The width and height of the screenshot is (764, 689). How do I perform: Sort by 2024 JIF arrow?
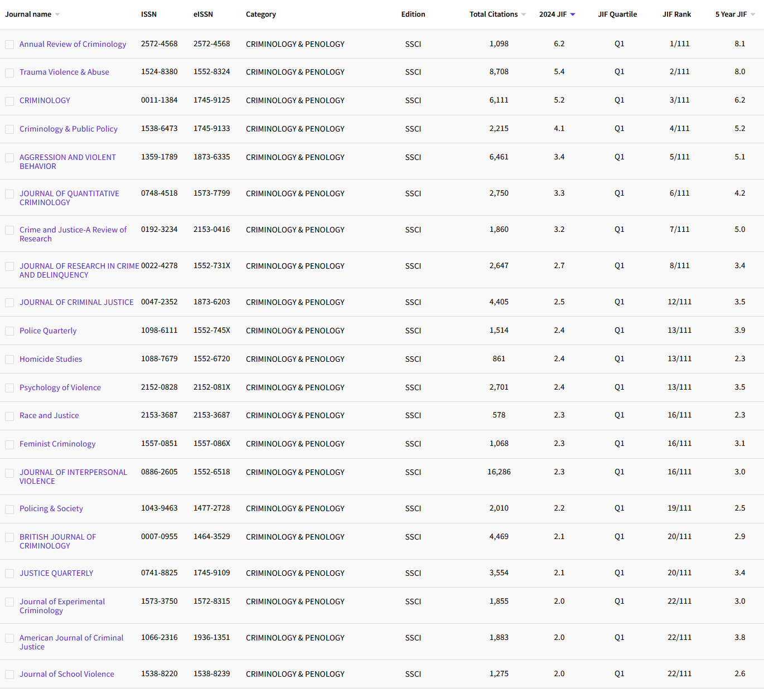coord(573,14)
